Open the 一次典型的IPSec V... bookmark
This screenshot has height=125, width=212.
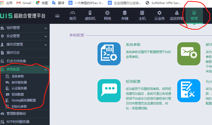(x=86, y=3)
